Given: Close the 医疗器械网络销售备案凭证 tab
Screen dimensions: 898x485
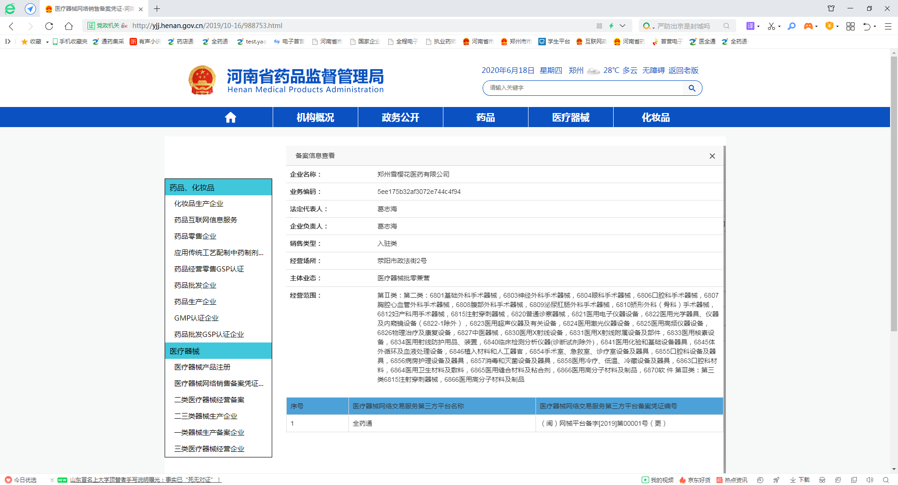Looking at the screenshot, I should 141,9.
